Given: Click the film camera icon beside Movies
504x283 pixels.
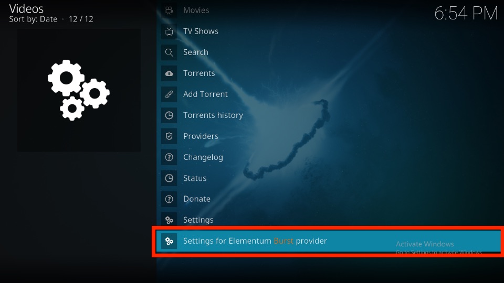Looking at the screenshot, I should pos(169,10).
